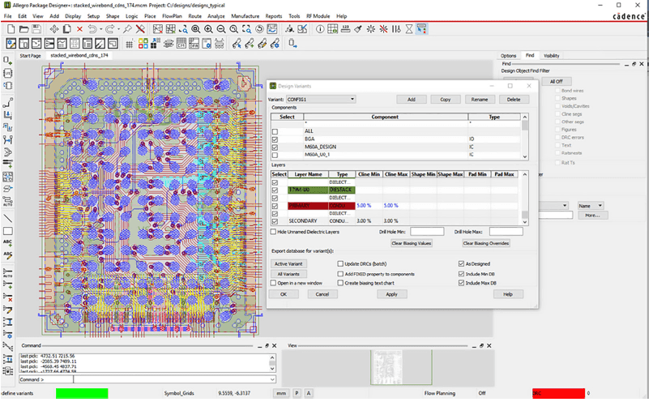653x402 pixels.
Task: Open the Find By Name type dropdown
Action: (x=553, y=206)
